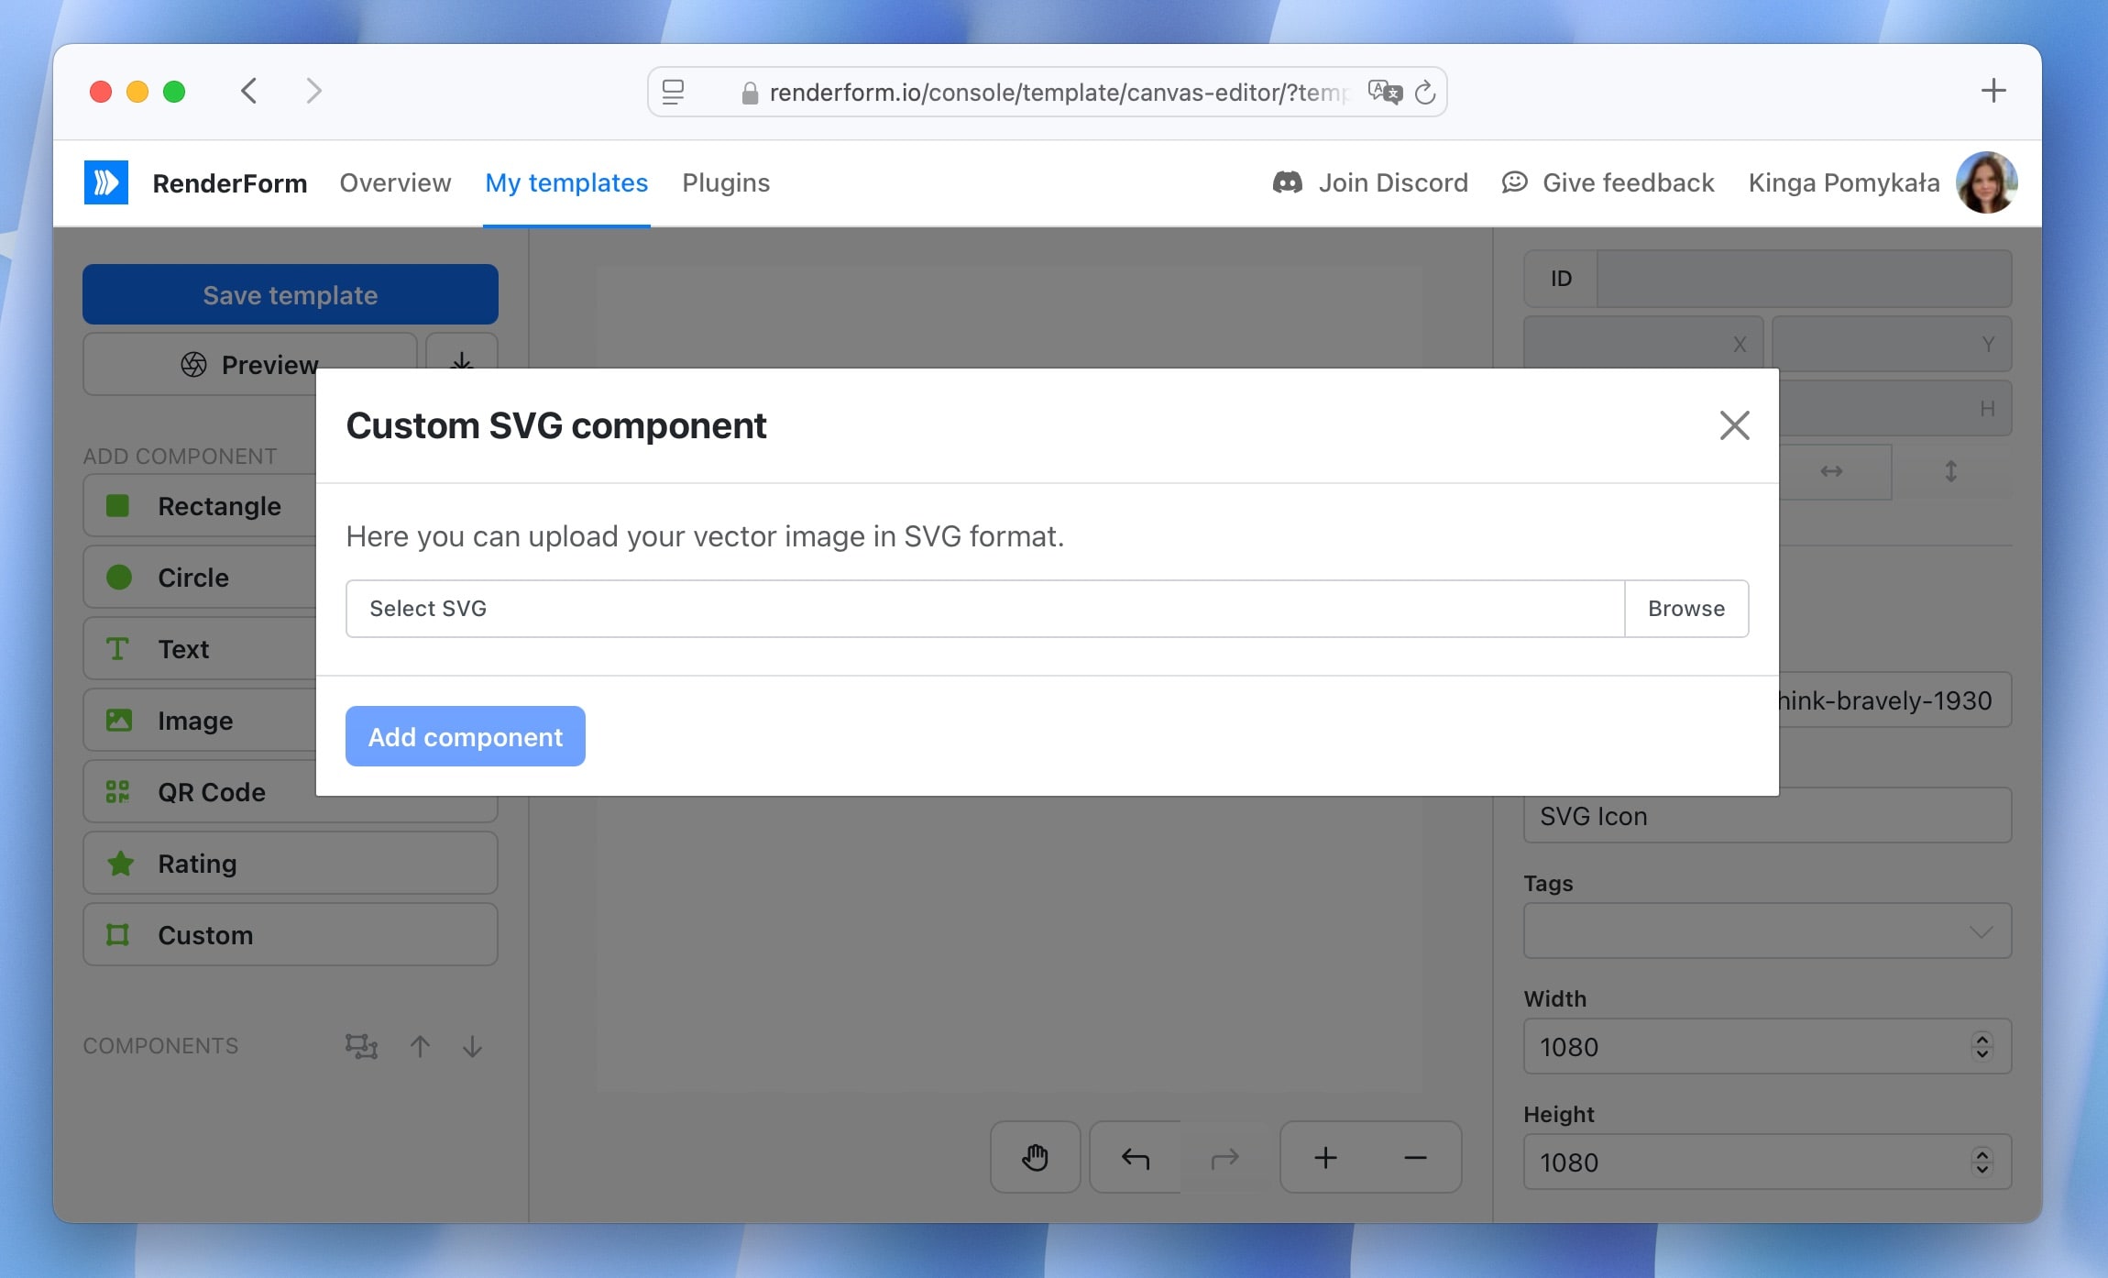This screenshot has width=2108, height=1278.
Task: Click the translate page icon in address bar
Action: pyautogui.click(x=1385, y=92)
